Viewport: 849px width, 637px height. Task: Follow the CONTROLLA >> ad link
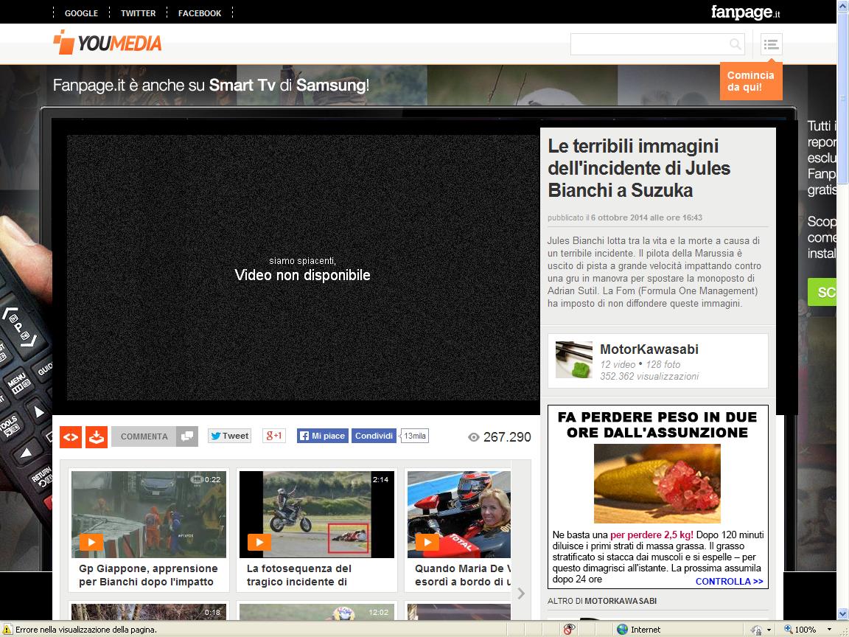730,581
